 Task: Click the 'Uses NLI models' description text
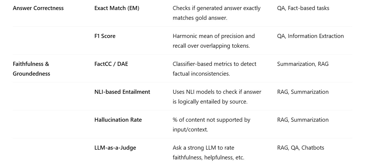click(217, 97)
